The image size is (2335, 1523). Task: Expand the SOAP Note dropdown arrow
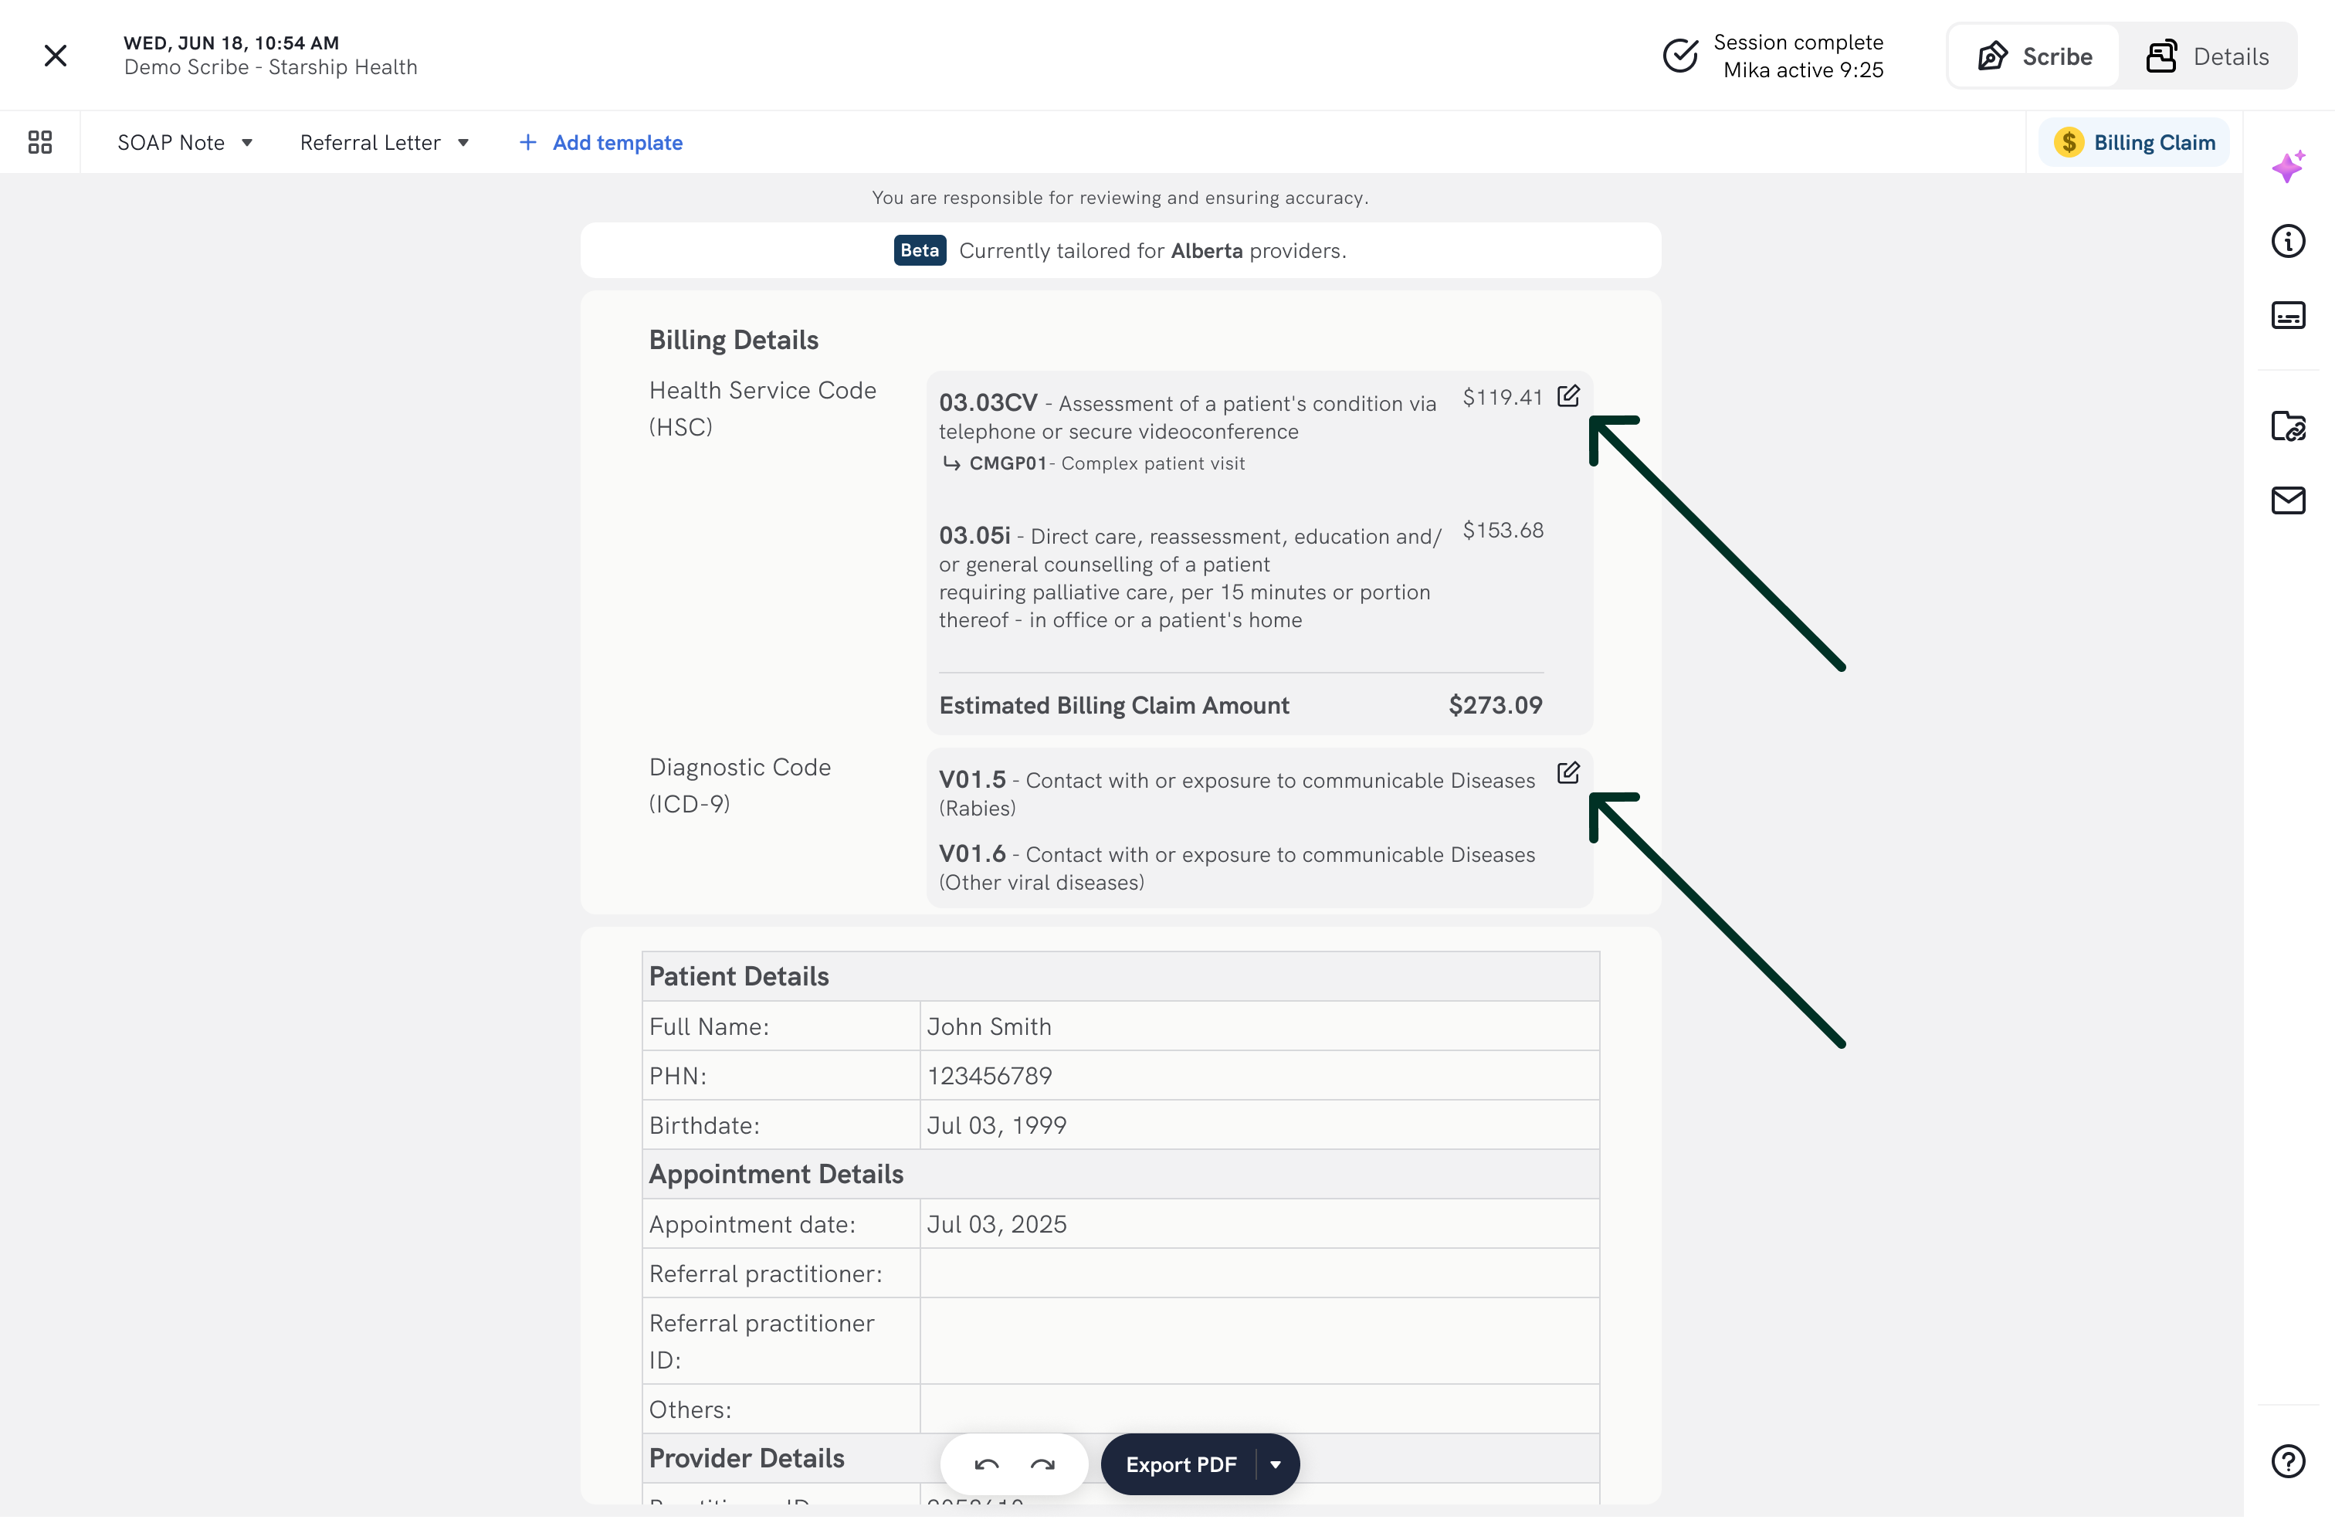[247, 144]
